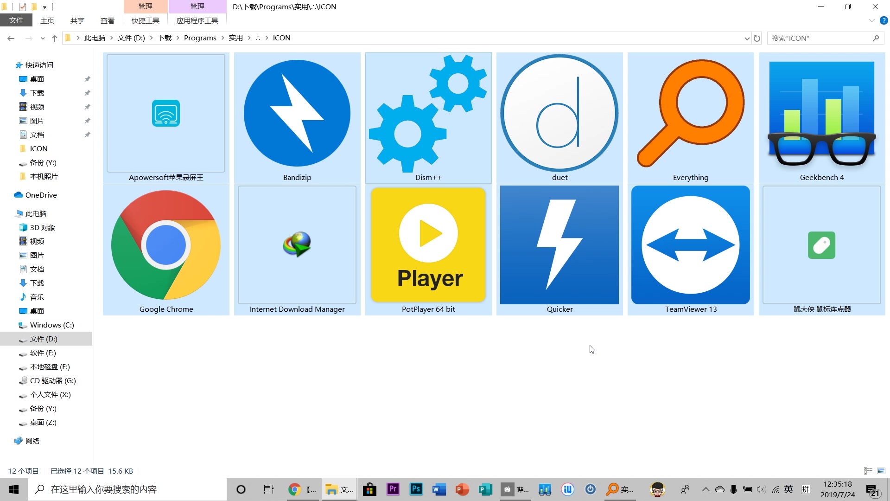Open CD 驱动器 (G:)
The height and width of the screenshot is (501, 890).
pos(52,381)
